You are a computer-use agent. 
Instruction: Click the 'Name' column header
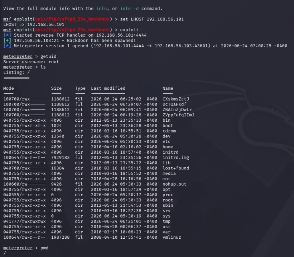point(168,88)
